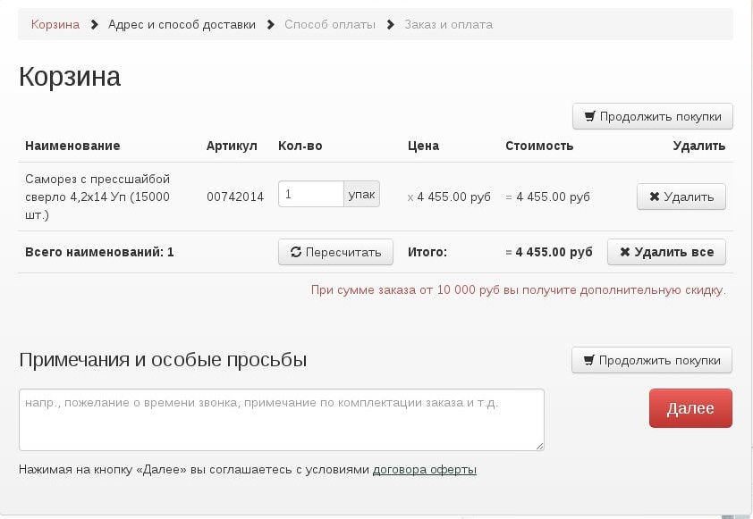
Task: Click the Наименование column header
Action: point(72,146)
